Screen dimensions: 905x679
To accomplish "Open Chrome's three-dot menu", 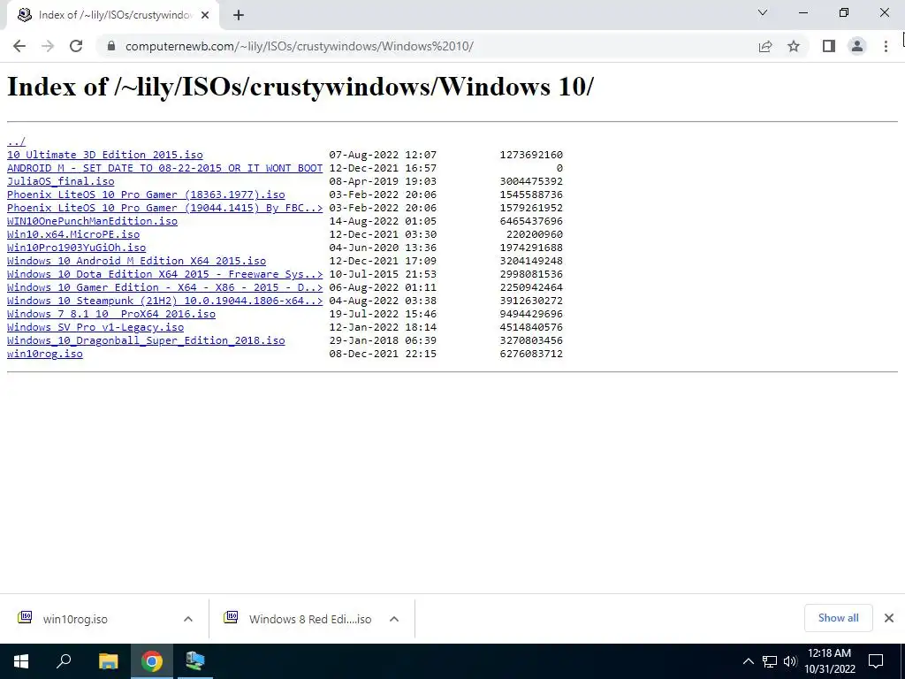I will (886, 46).
